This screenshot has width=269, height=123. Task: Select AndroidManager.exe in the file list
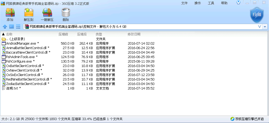pyautogui.click(x=21, y=43)
